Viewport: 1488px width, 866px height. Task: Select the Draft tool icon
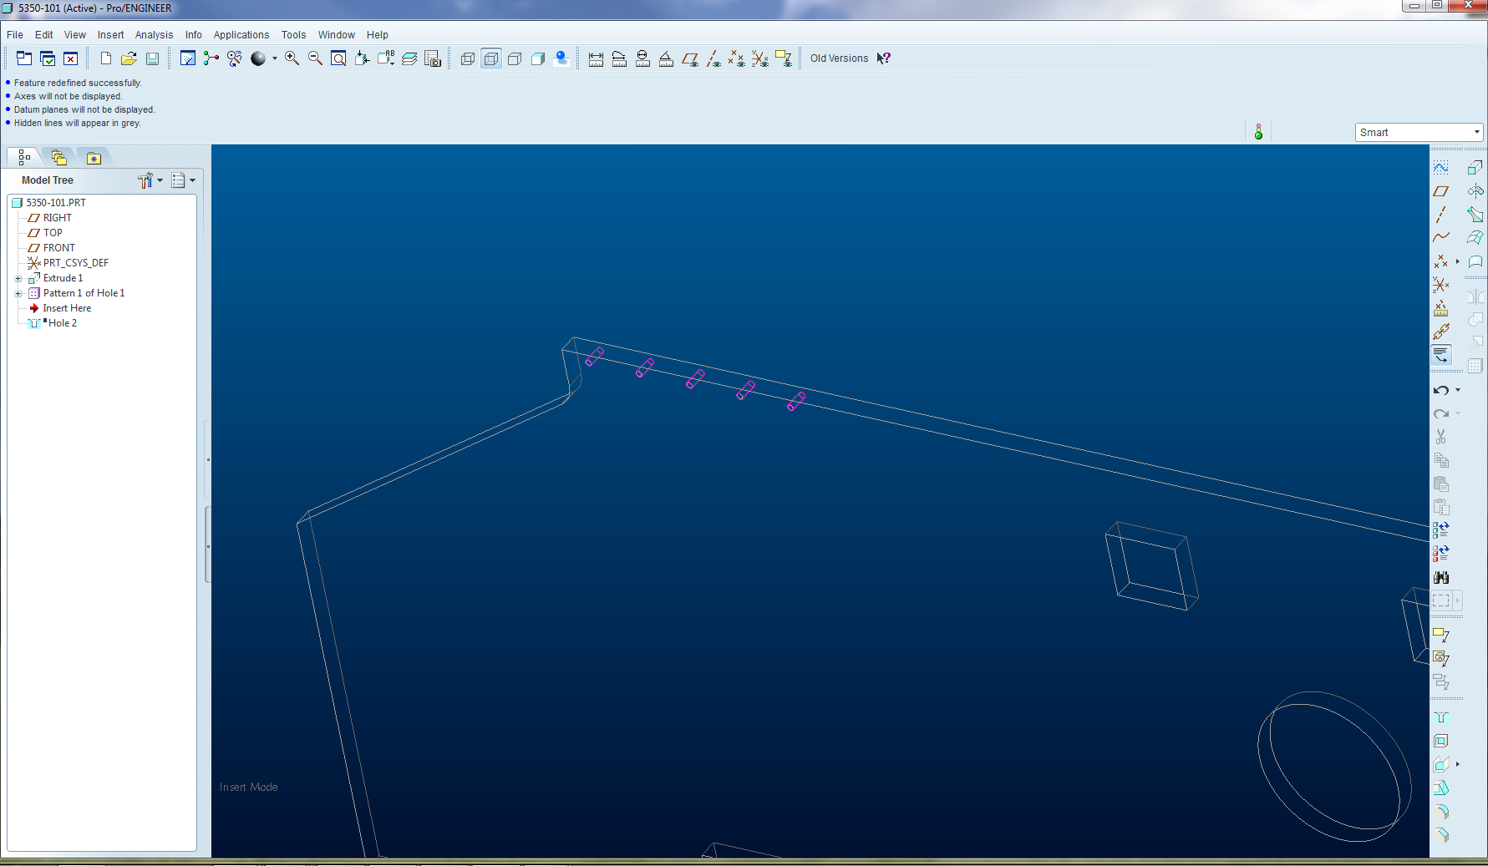(x=1441, y=788)
